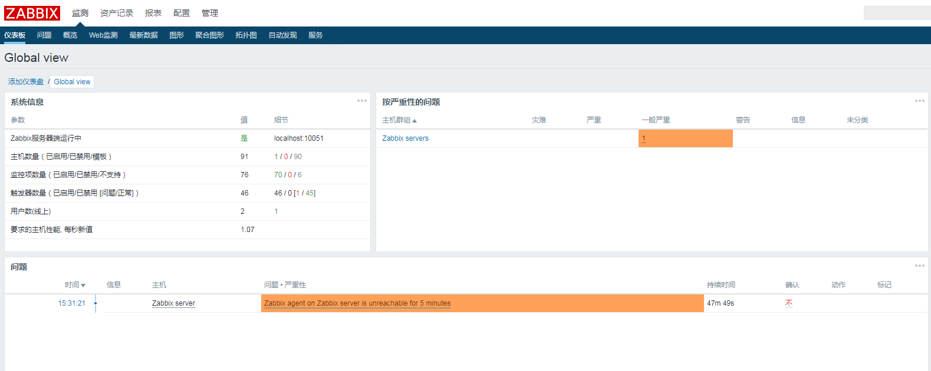Open the Web监测 submenu tab
Screen dimensions: 931x371
click(x=103, y=35)
